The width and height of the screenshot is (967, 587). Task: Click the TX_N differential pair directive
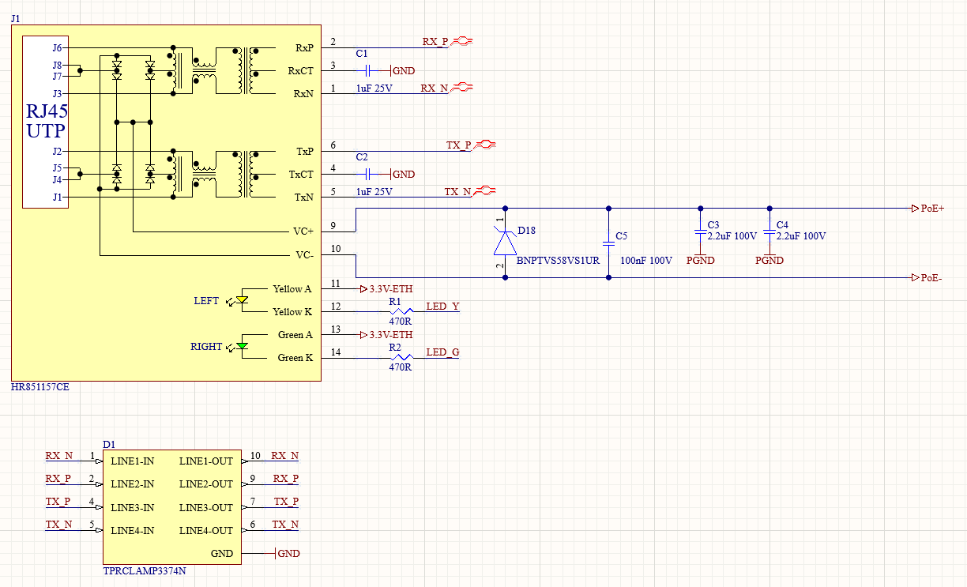point(483,190)
